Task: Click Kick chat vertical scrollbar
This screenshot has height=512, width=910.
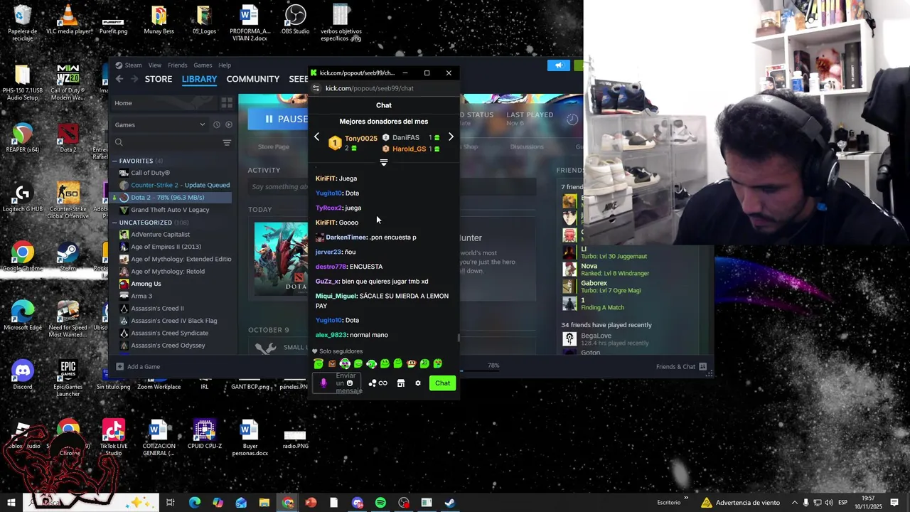Action: click(x=459, y=338)
